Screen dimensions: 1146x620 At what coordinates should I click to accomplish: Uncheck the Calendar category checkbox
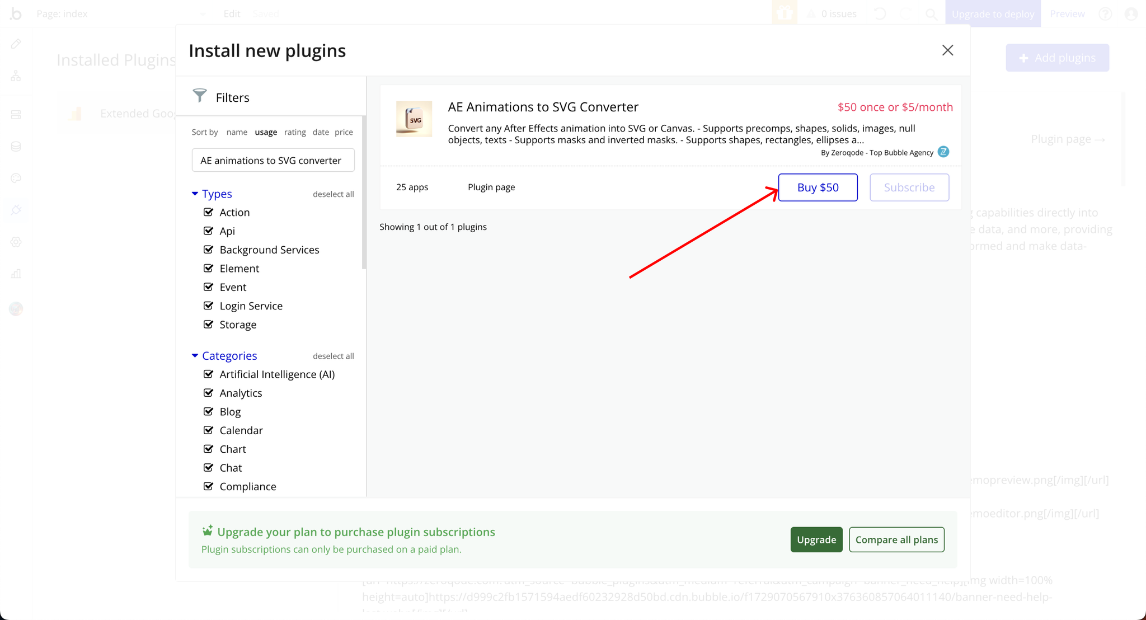[208, 430]
